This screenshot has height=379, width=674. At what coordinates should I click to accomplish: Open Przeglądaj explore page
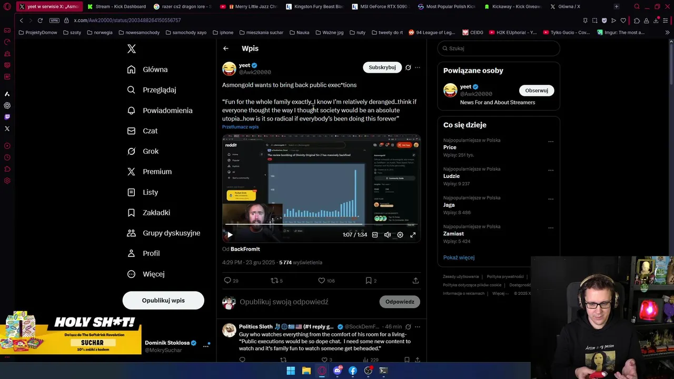(152, 90)
